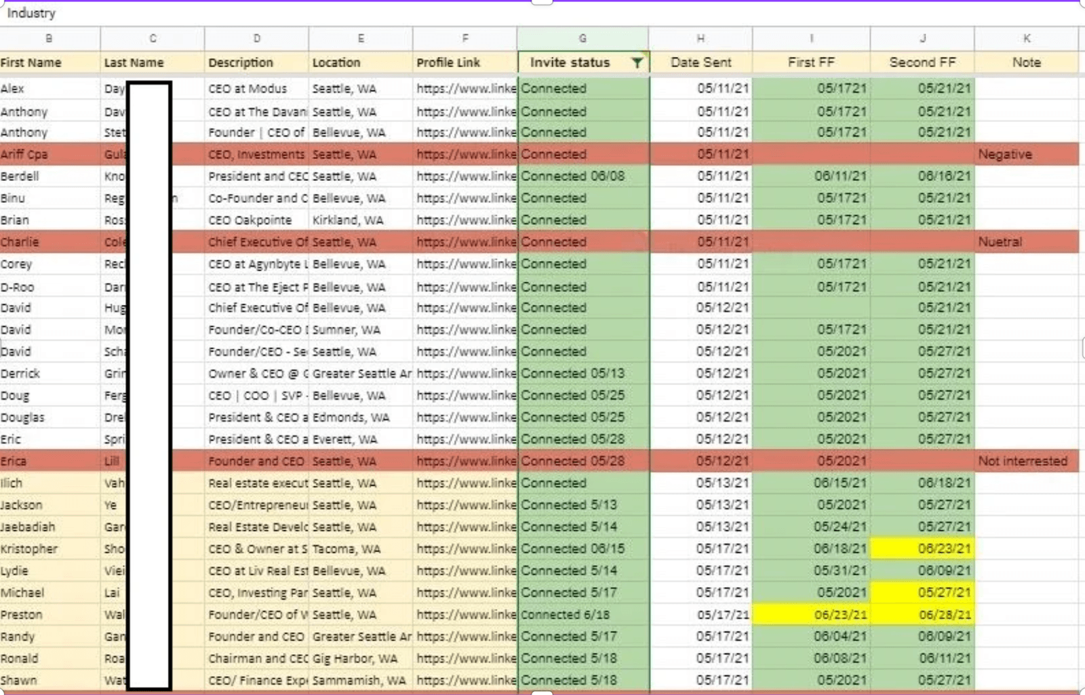
Task: Select 'Edmonds, WA' location cell
Action: coord(361,418)
